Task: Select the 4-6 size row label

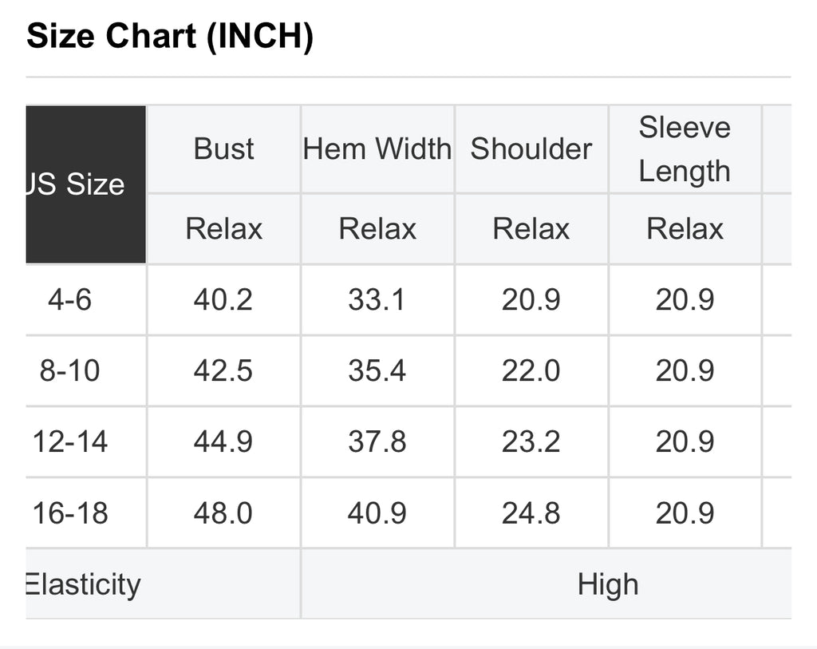Action: [x=70, y=299]
